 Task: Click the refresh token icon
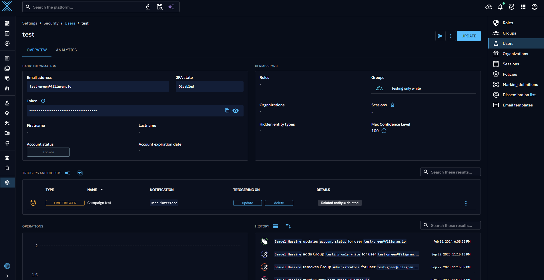point(43,101)
